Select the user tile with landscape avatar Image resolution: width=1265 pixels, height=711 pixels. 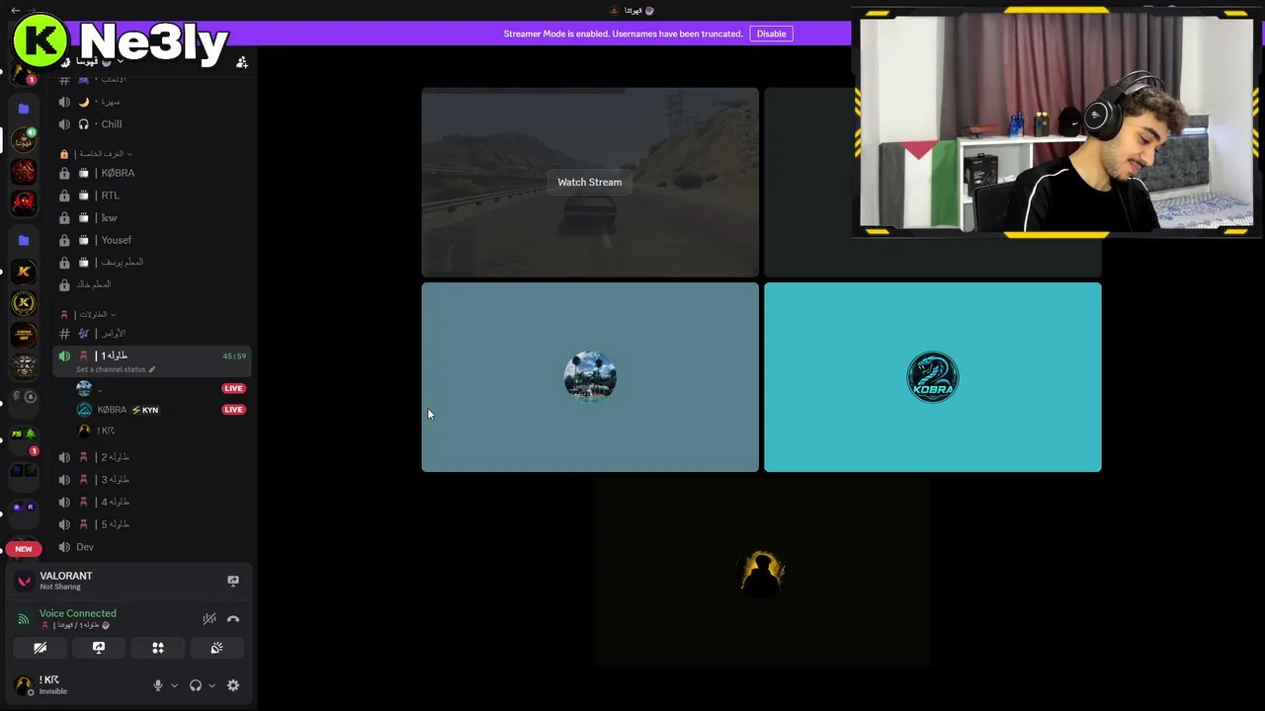point(590,377)
